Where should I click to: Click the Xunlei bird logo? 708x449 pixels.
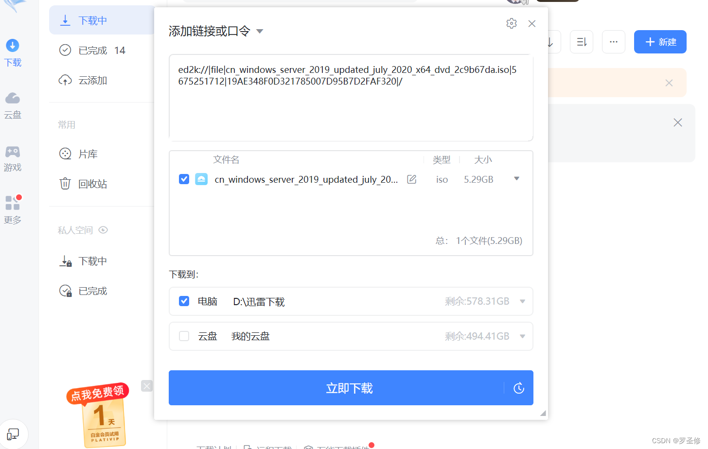pos(16,5)
